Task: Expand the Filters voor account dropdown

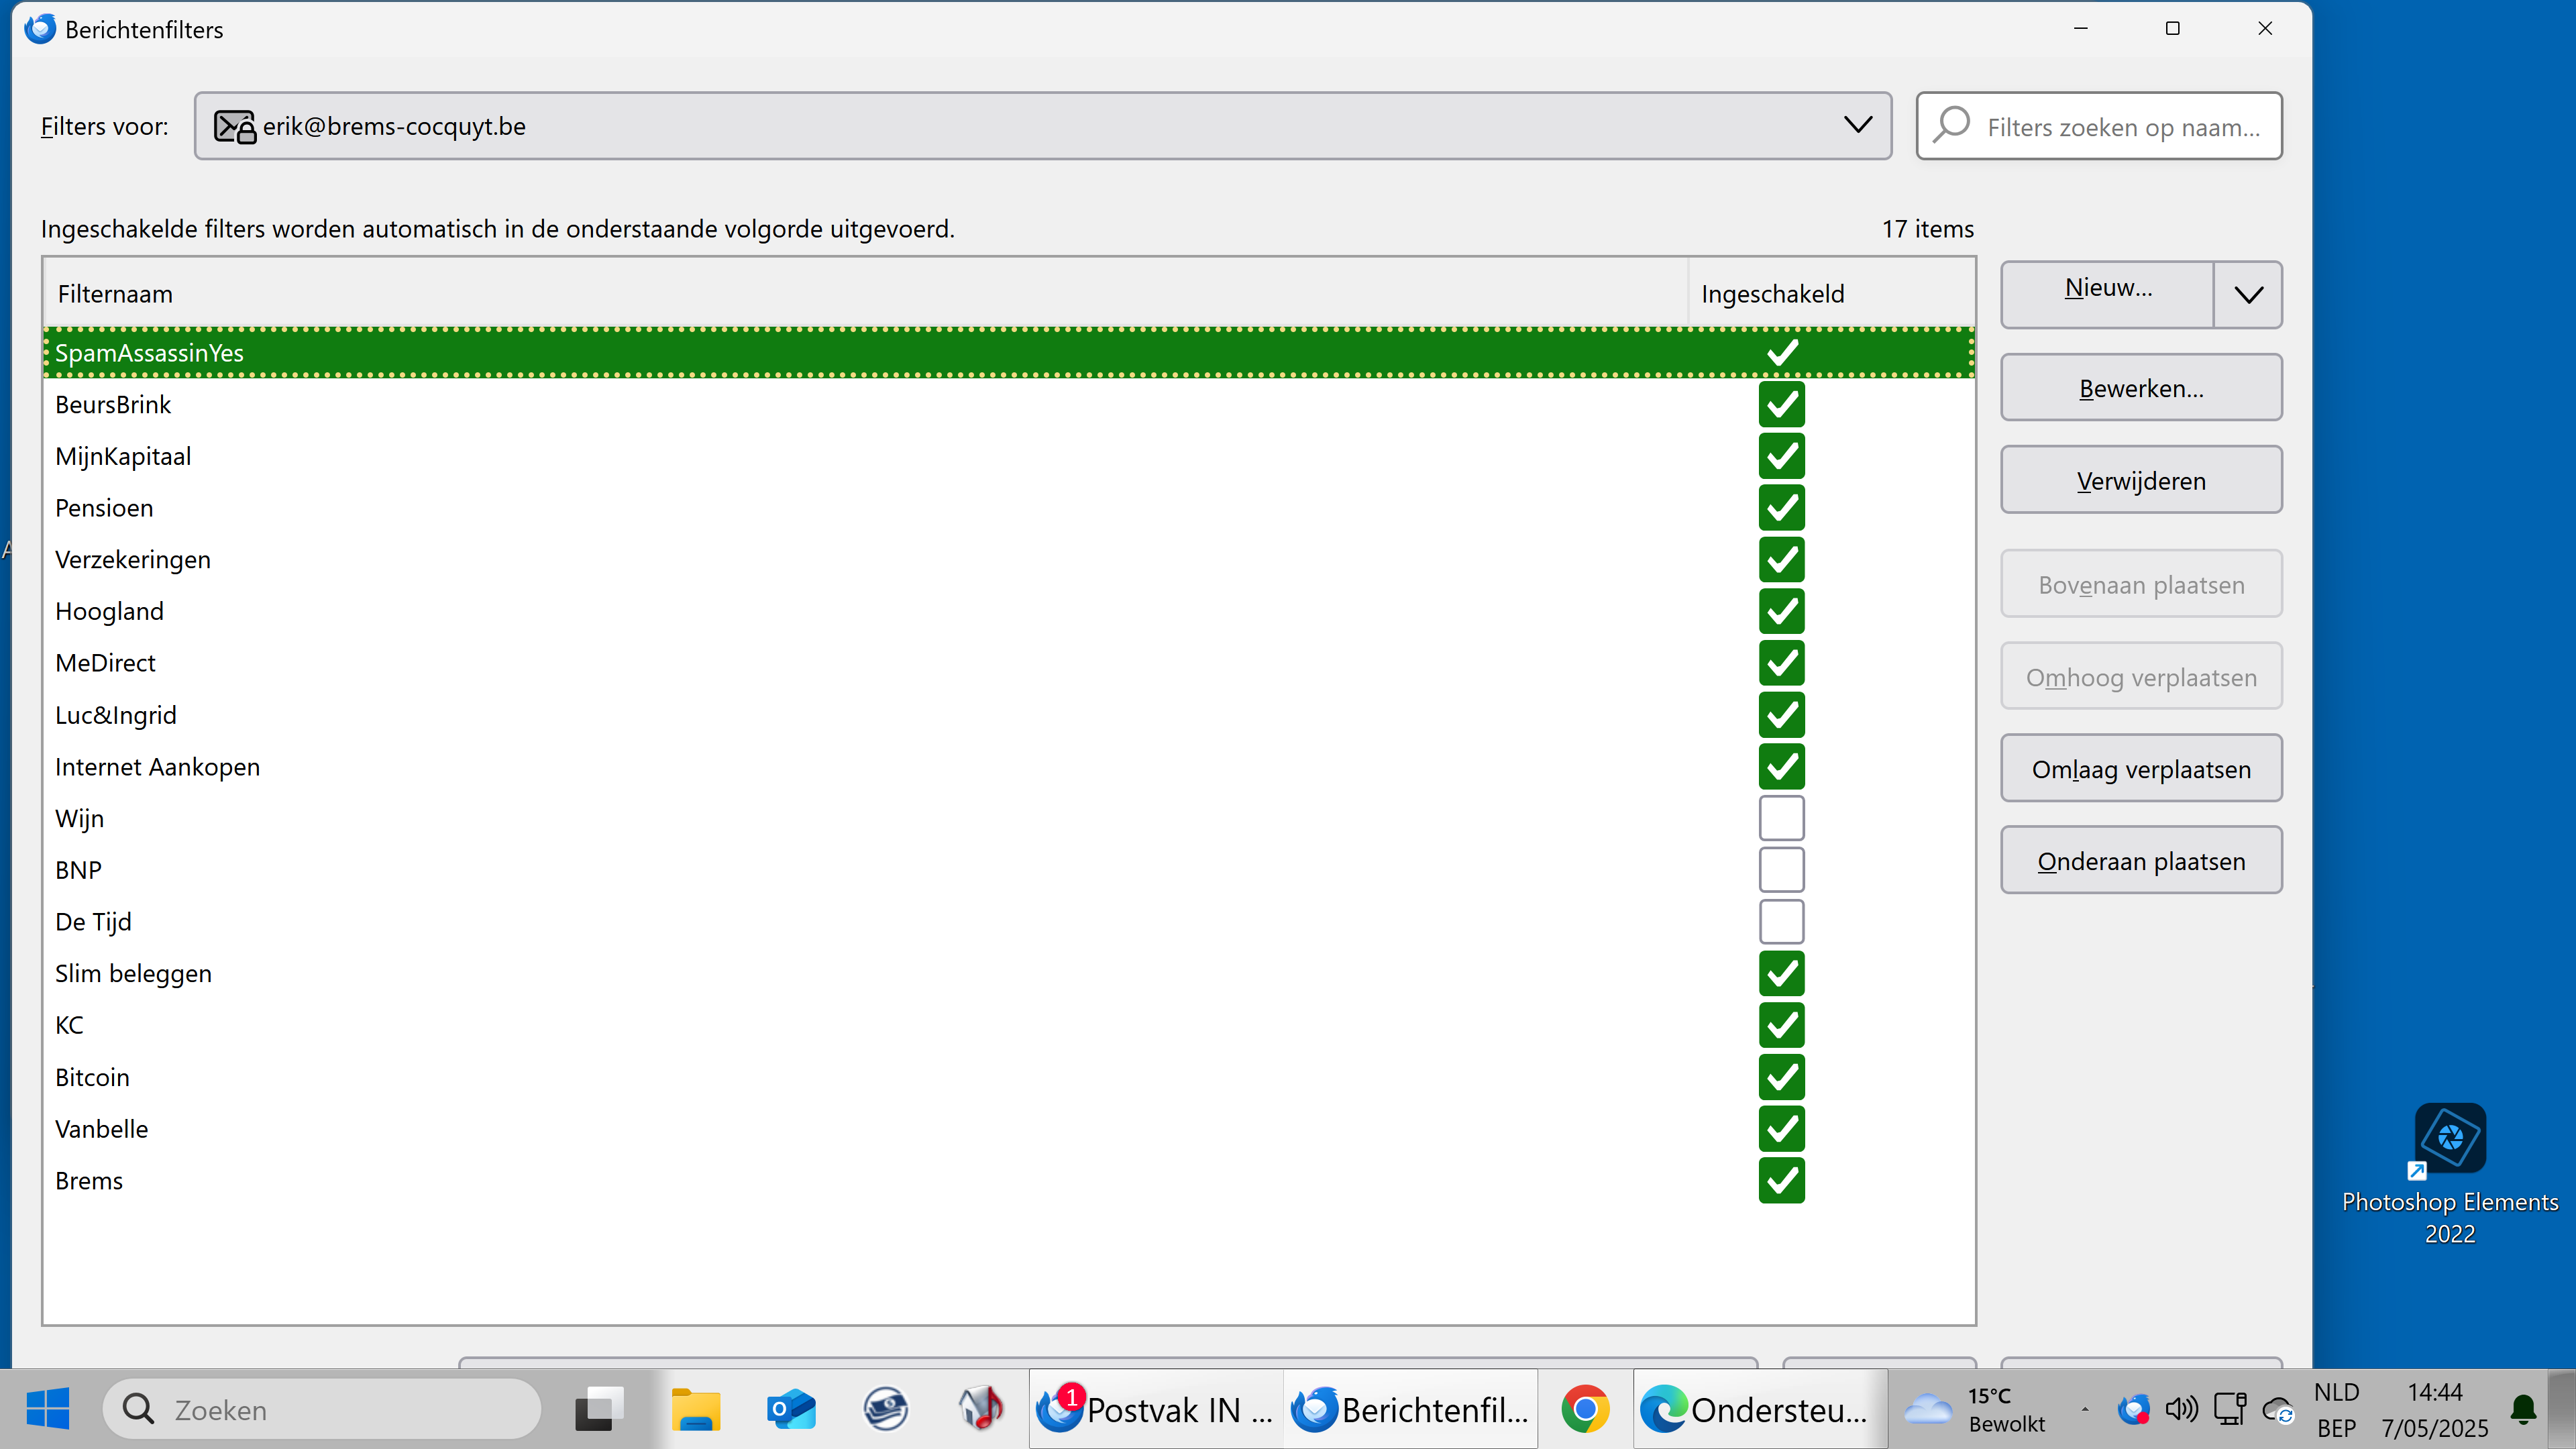Action: 1857,126
